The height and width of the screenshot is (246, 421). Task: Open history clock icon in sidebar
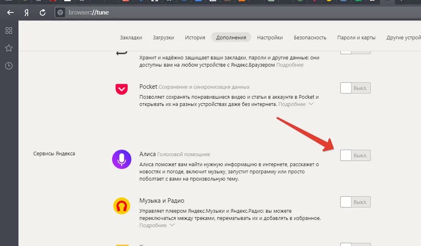pyautogui.click(x=9, y=66)
